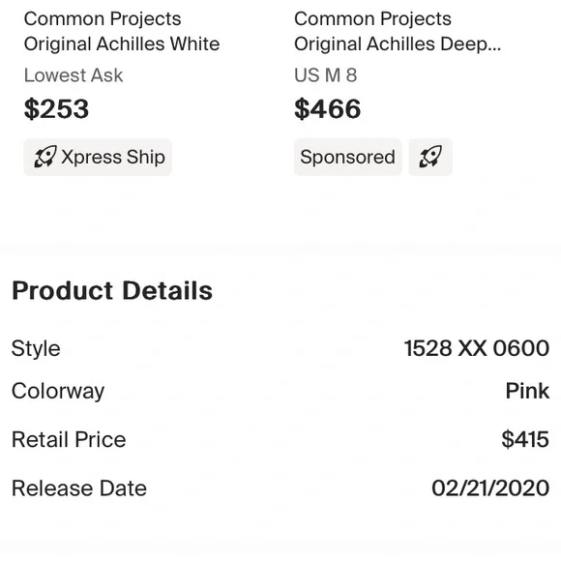
Task: Click the US M 8 size label
Action: (326, 75)
